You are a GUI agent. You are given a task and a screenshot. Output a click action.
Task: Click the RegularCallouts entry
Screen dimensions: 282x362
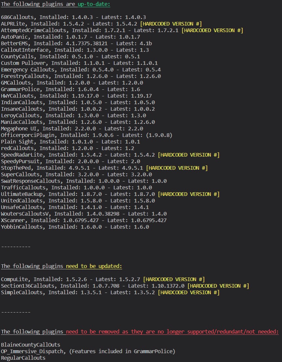pyautogui.click(x=23, y=358)
